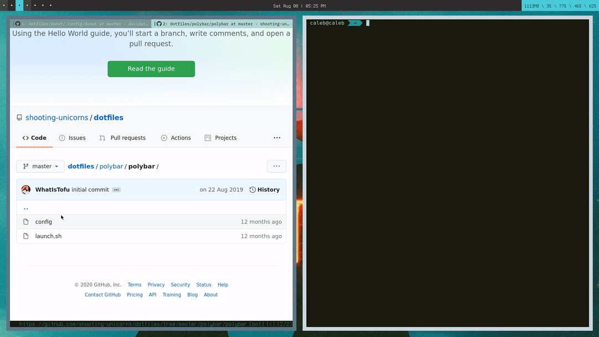599x337 pixels.
Task: Click the History clock icon
Action: [252, 190]
